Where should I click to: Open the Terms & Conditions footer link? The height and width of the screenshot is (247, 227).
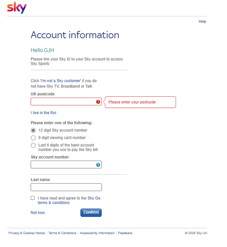coord(62,233)
